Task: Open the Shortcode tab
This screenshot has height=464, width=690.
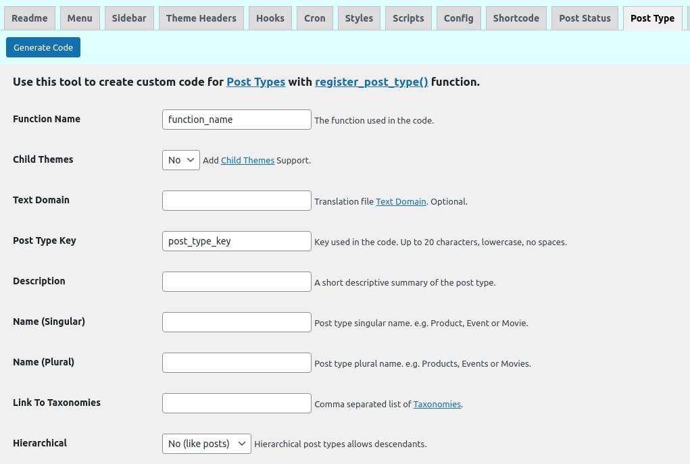Action: (516, 18)
